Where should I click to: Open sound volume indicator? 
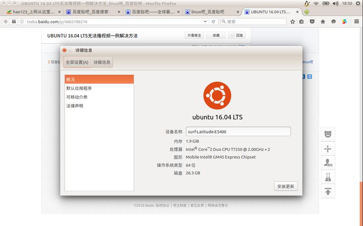(335, 3)
